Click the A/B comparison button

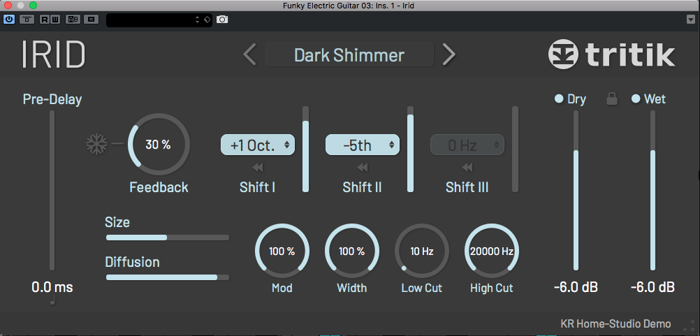click(x=72, y=19)
